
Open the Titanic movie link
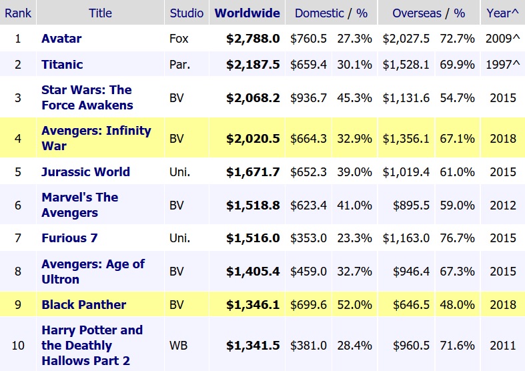click(x=62, y=64)
